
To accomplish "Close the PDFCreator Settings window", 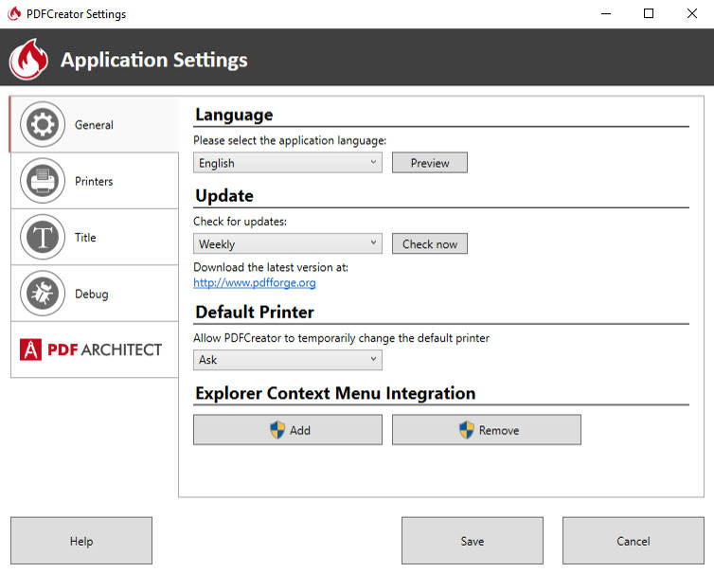I will tap(691, 13).
